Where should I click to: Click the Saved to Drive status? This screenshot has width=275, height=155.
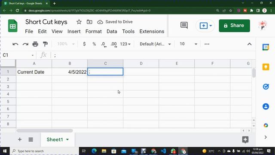coord(115,22)
